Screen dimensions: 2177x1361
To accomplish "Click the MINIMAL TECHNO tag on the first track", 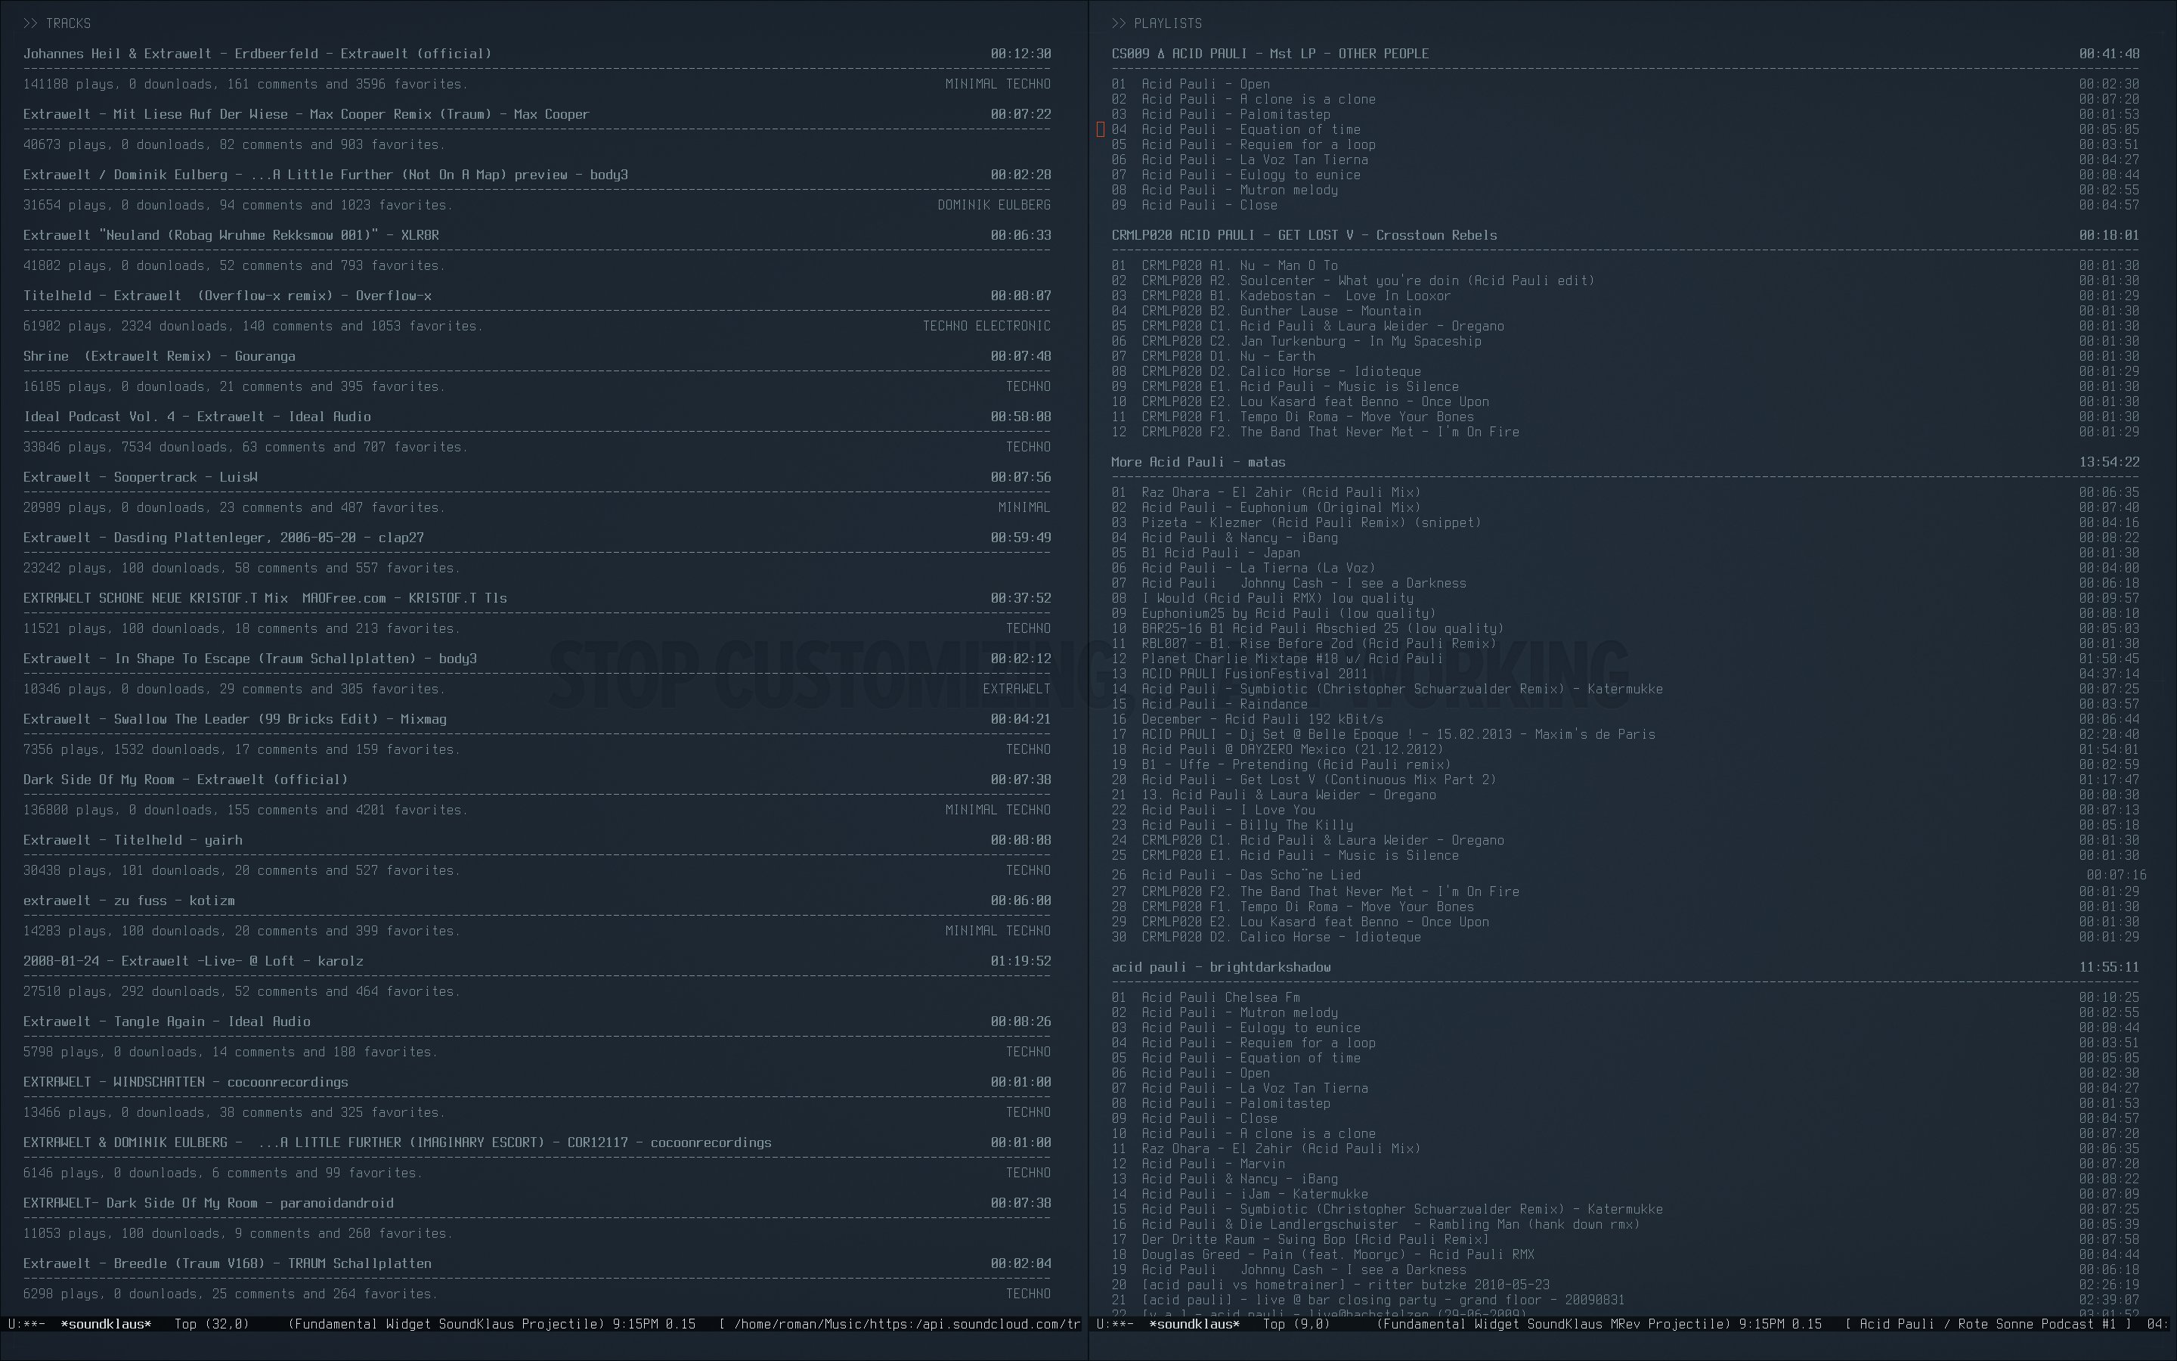I will point(997,84).
